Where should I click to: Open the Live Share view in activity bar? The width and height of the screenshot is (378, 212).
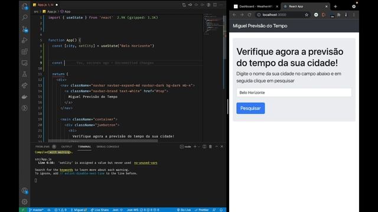[25, 85]
